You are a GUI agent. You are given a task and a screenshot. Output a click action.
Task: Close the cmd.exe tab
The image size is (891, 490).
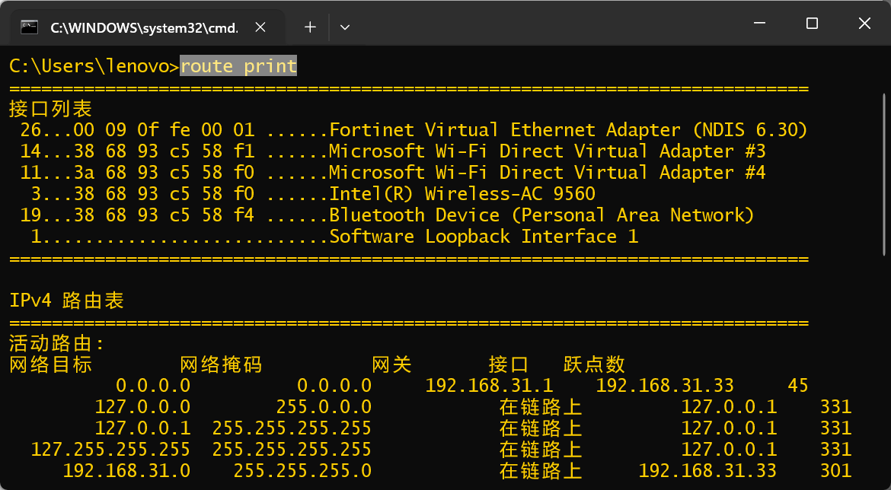pos(260,27)
